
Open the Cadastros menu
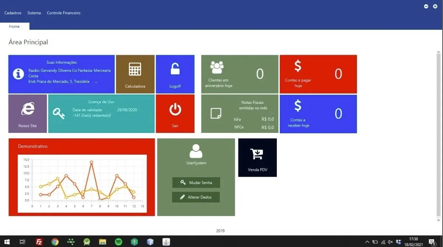point(13,13)
